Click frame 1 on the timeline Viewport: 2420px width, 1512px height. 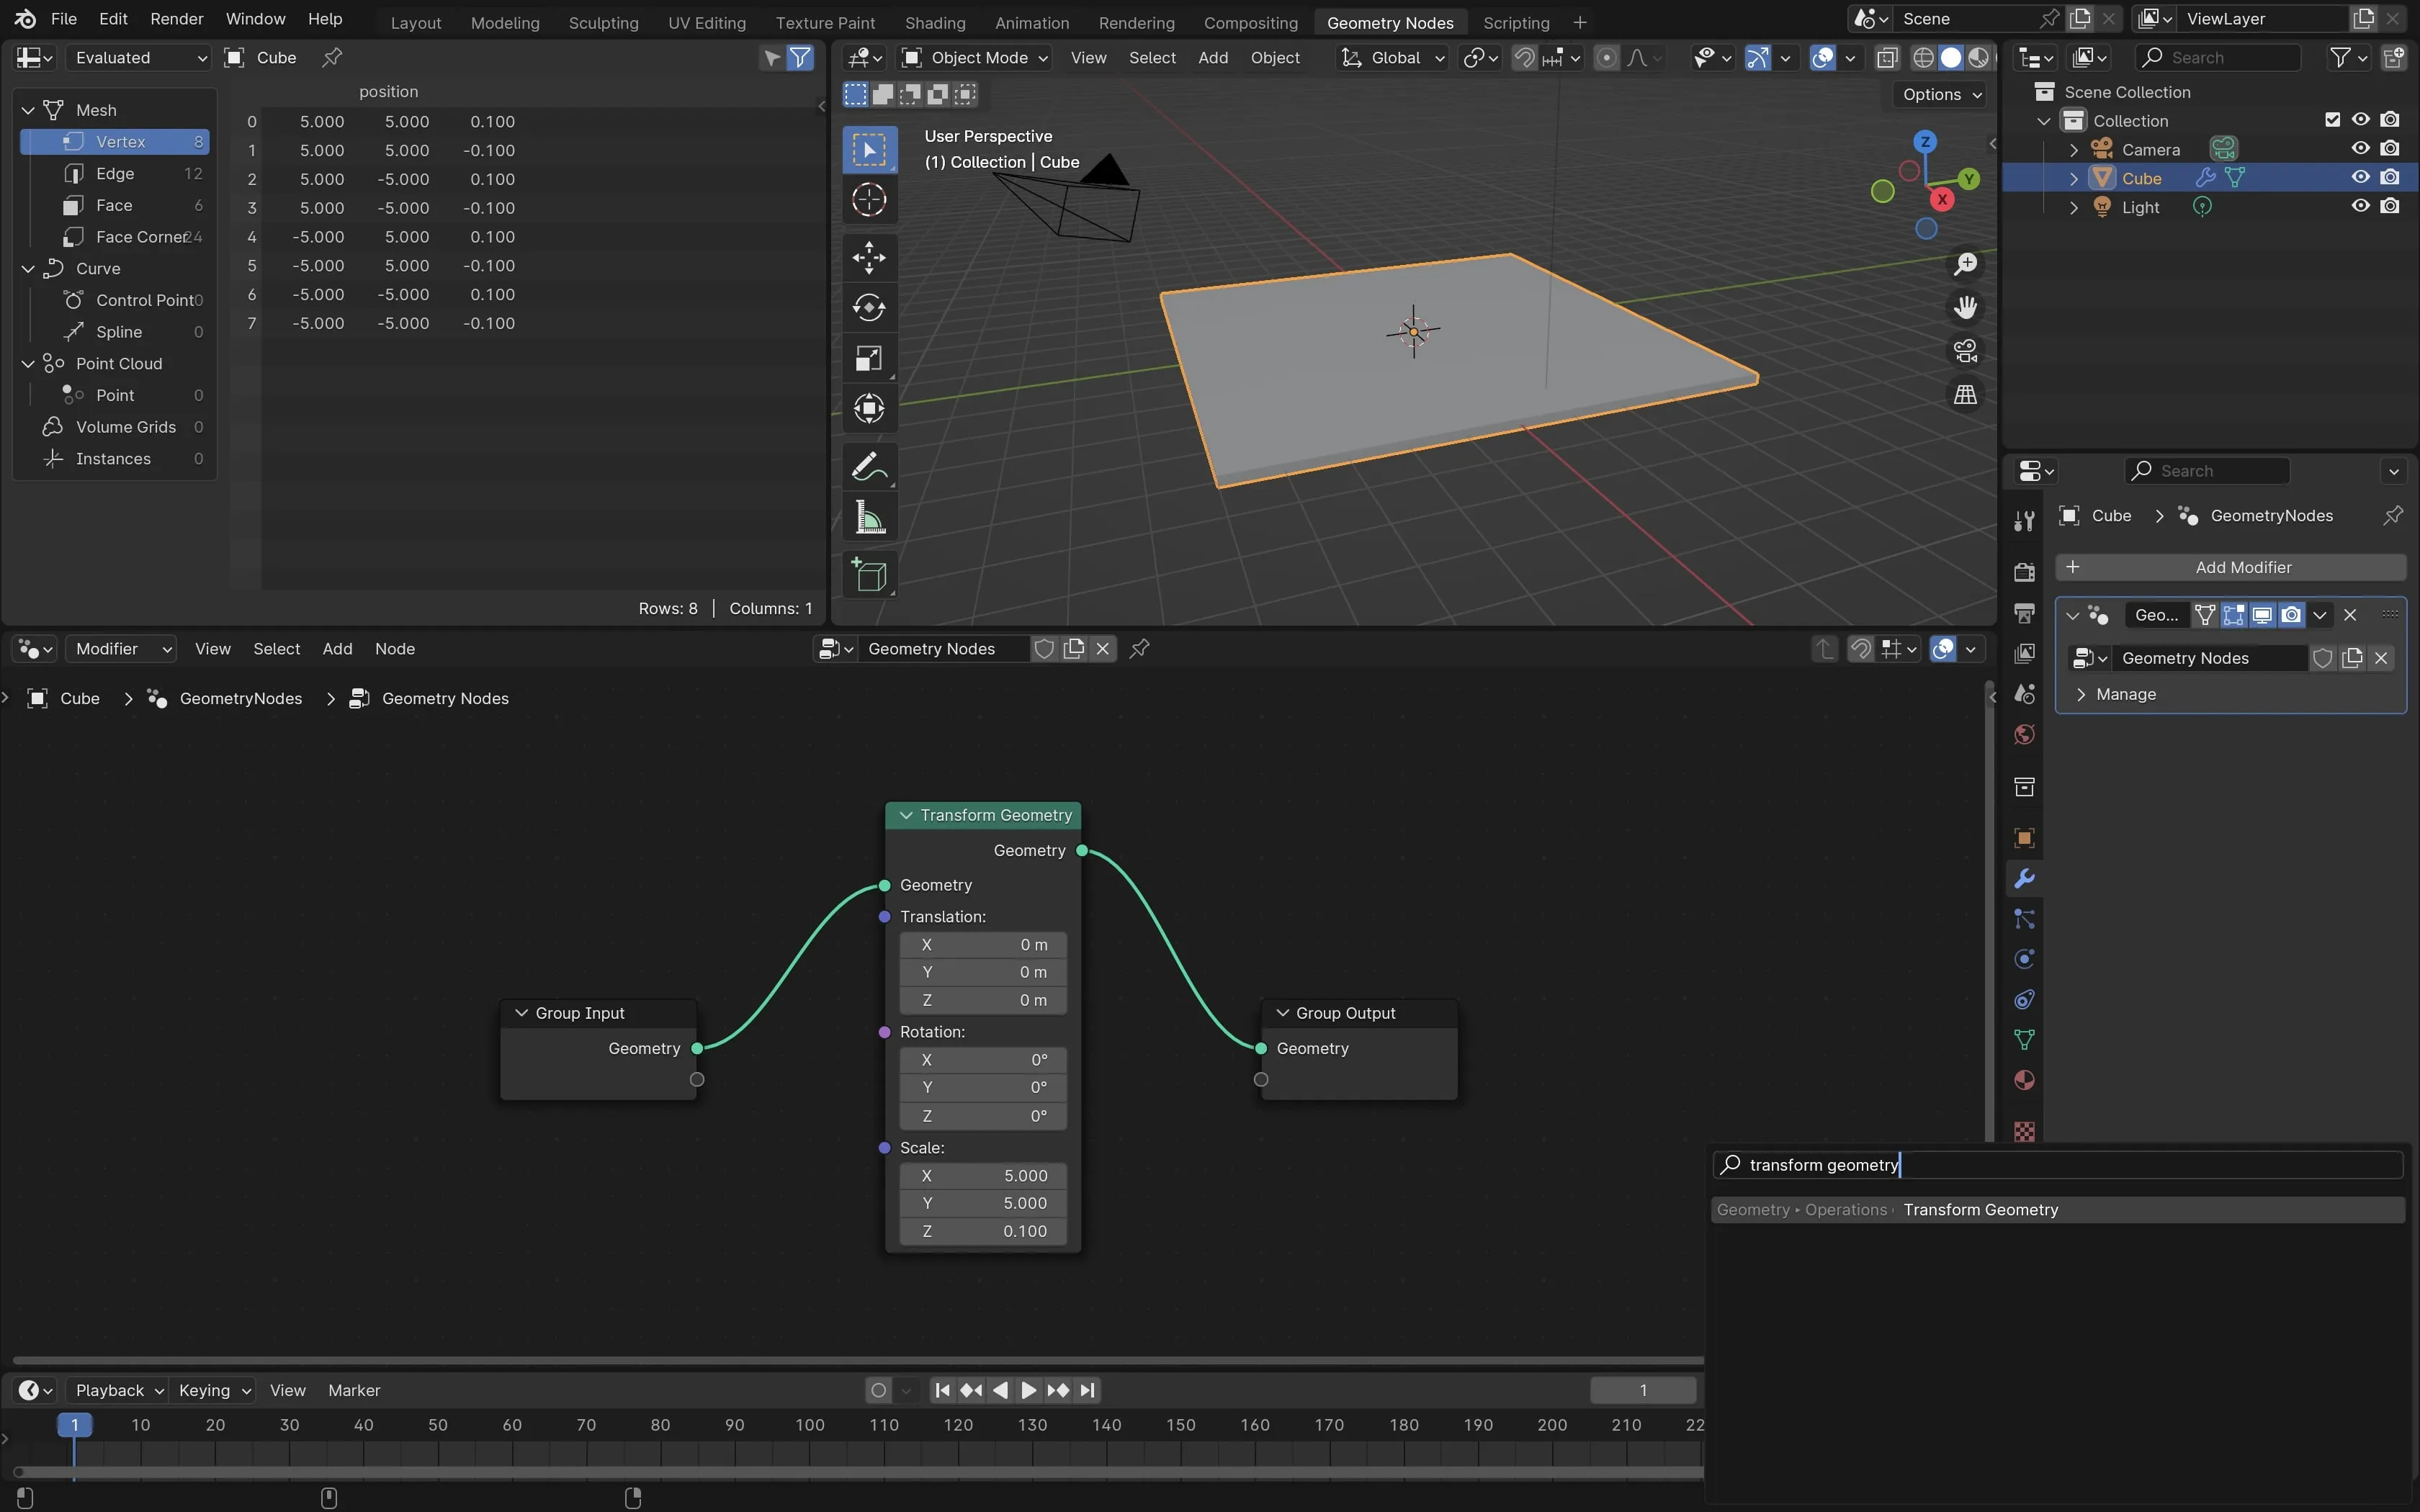[75, 1426]
